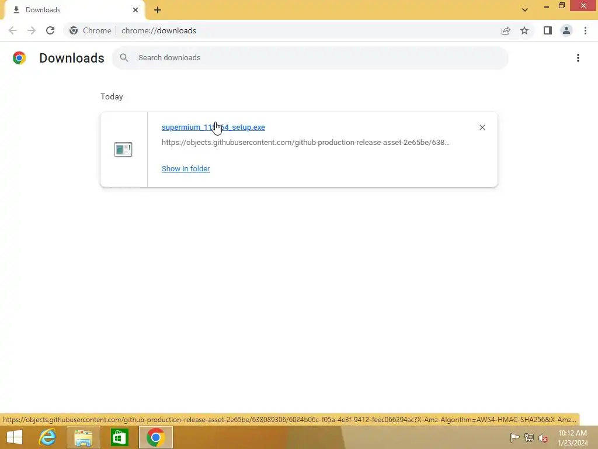This screenshot has width=598, height=449.
Task: Open the Downloads page more actions menu
Action: click(578, 58)
